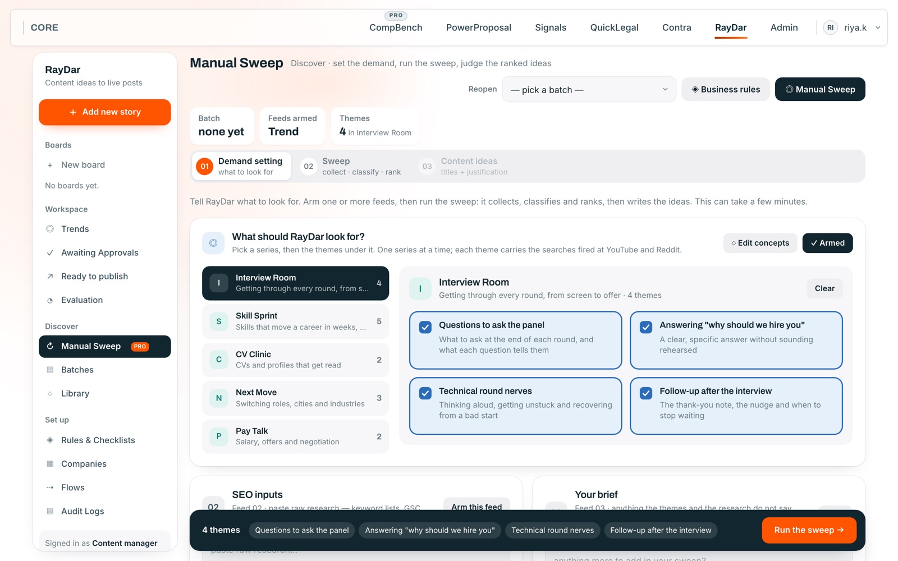Click the Library diamond icon
The width and height of the screenshot is (898, 561).
pyautogui.click(x=50, y=393)
